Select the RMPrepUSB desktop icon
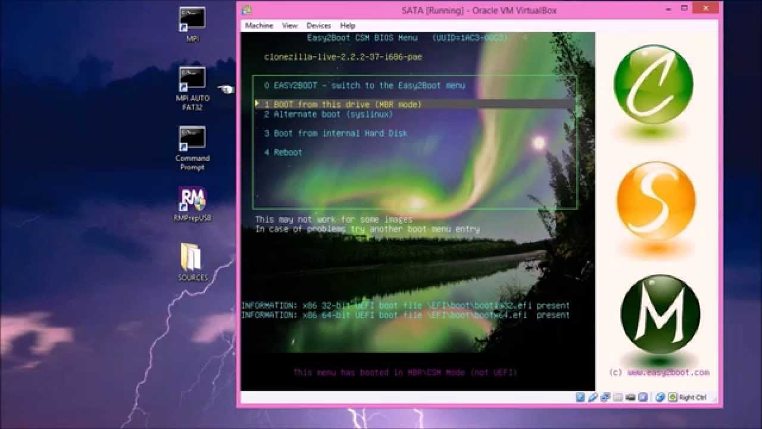The width and height of the screenshot is (762, 429). click(x=192, y=204)
